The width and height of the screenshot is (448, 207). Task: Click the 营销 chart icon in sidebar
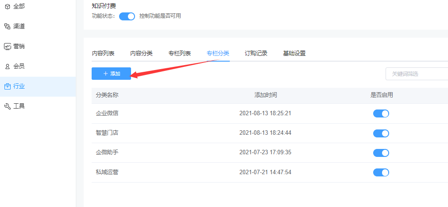8,46
